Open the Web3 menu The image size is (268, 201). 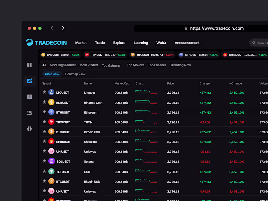161,43
